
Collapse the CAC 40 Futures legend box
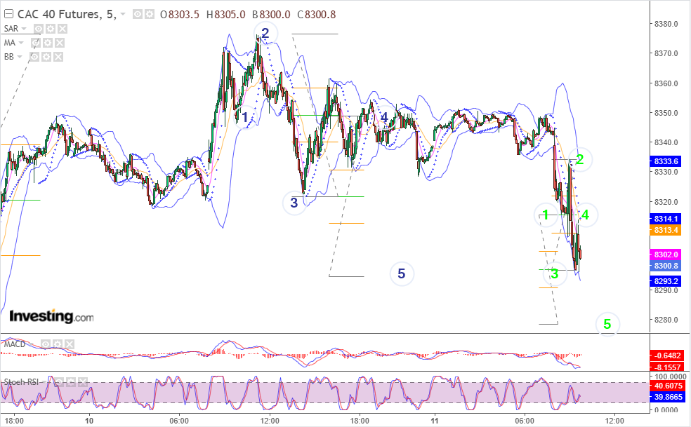[x=8, y=15]
